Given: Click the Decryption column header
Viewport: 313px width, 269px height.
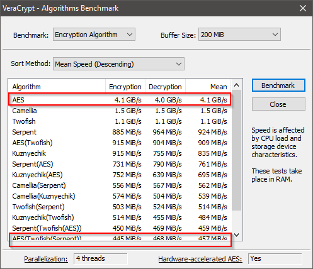Looking at the screenshot, I should click(165, 87).
